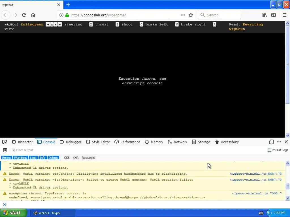This screenshot has width=290, height=217.
Task: Go back one page in browser
Action: (6, 15)
